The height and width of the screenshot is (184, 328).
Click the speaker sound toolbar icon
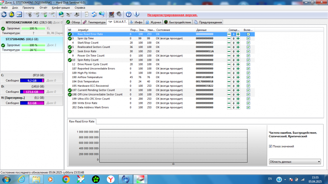pyautogui.click(x=119, y=14)
